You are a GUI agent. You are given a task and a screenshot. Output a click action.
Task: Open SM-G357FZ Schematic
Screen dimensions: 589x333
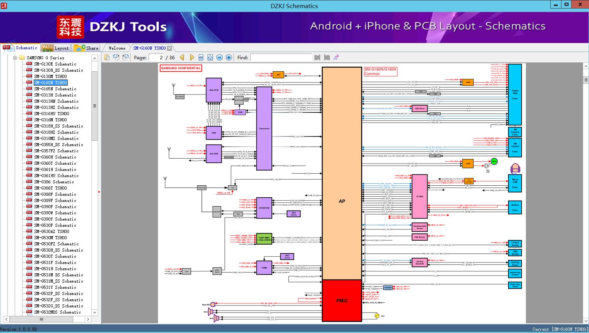56,151
